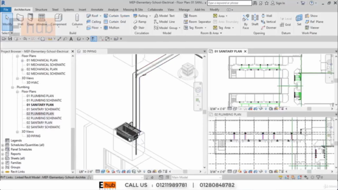The width and height of the screenshot is (338, 190).
Task: Expand the Room & Area panel dropdown
Action: [x=211, y=33]
